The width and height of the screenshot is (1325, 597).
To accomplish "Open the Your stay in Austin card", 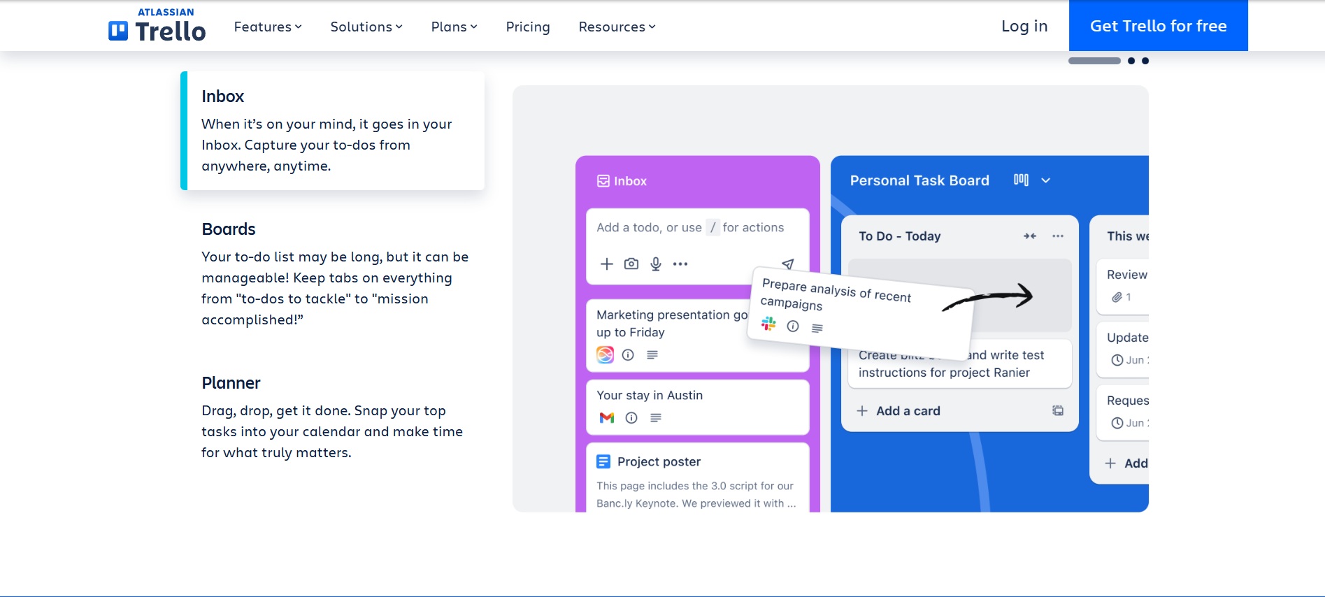I will 697,407.
